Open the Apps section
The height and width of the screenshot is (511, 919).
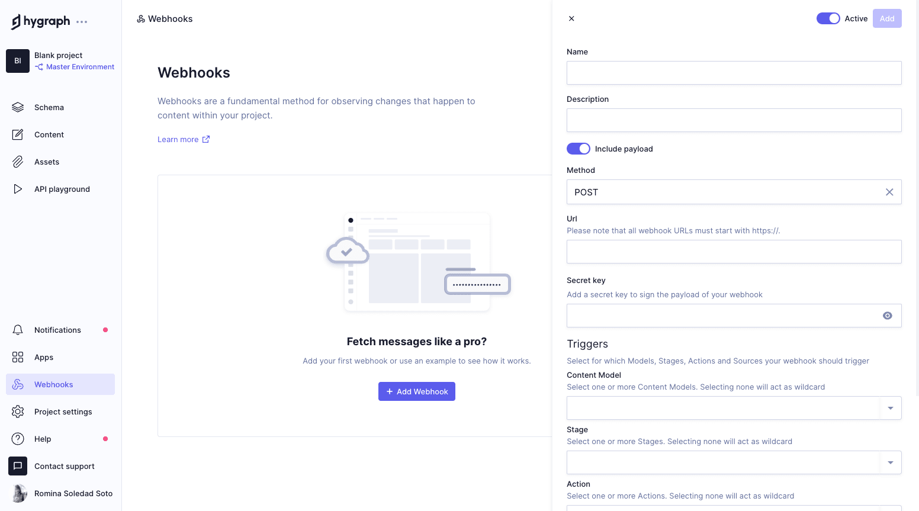point(43,357)
